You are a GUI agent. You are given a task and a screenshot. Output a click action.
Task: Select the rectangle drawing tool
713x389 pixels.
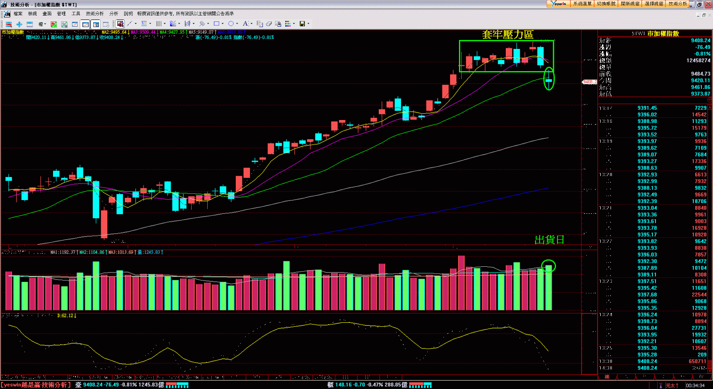[x=217, y=24]
